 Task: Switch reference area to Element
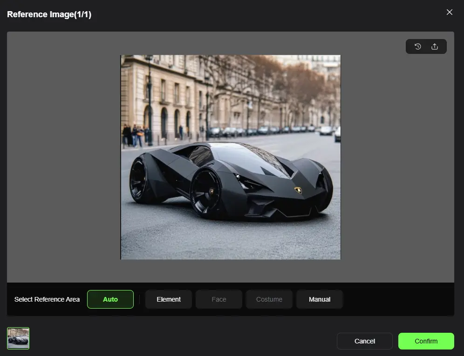(169, 299)
